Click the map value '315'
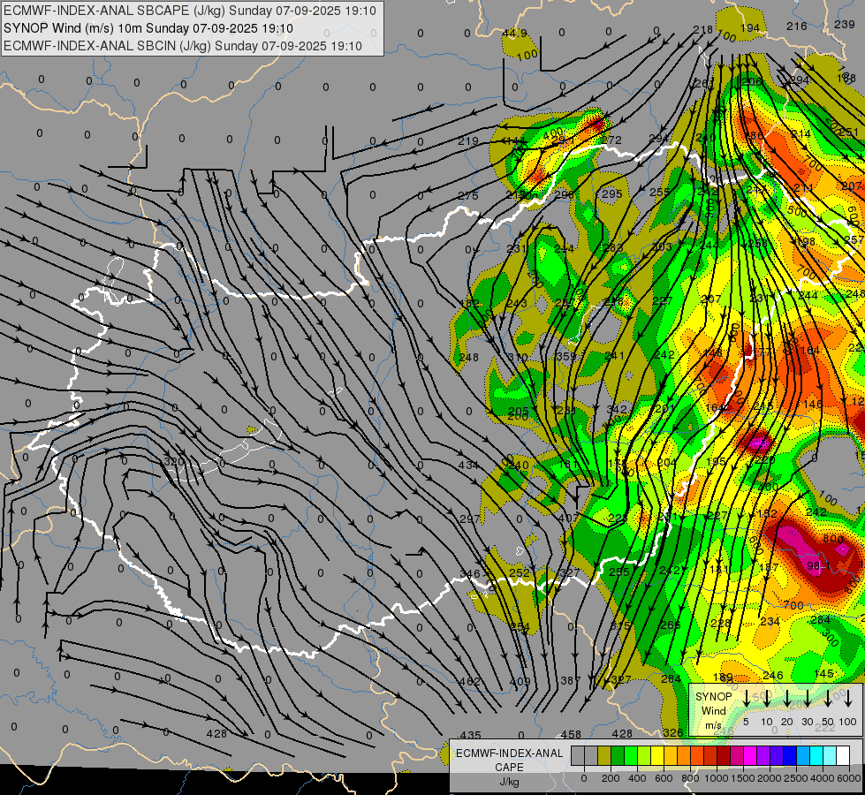Viewport: 865px width, 795px height. click(x=620, y=625)
